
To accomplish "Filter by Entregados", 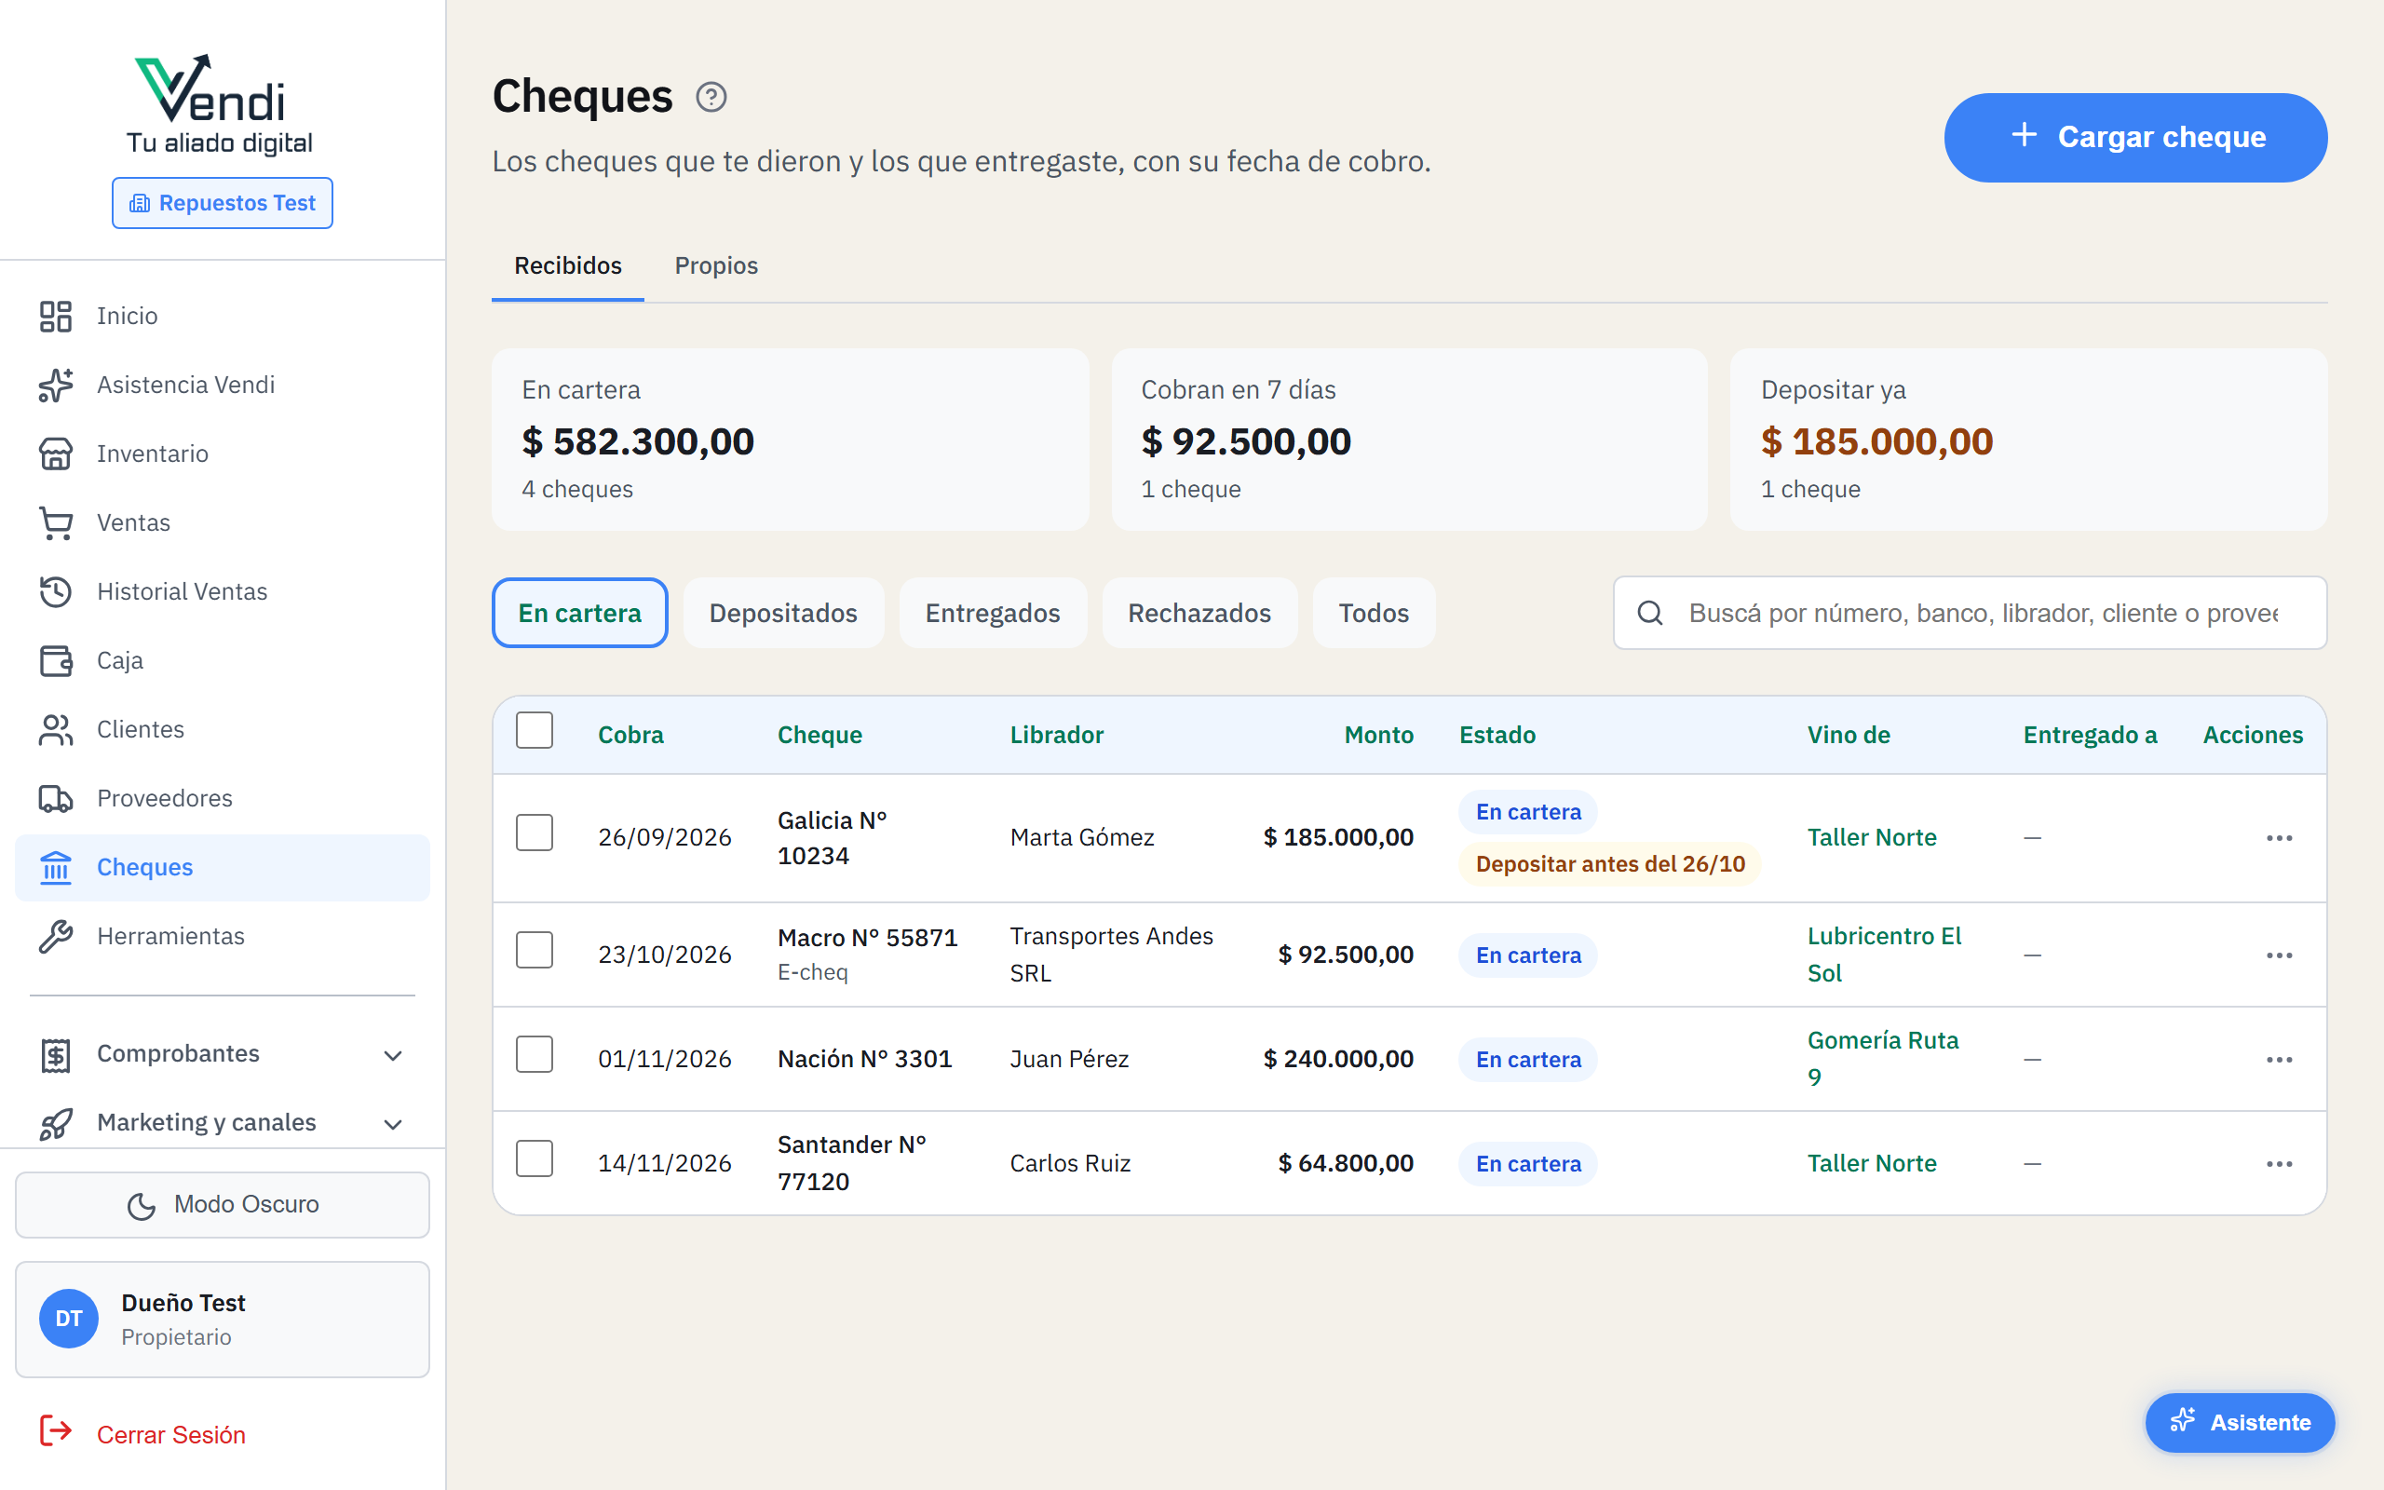I will (992, 614).
